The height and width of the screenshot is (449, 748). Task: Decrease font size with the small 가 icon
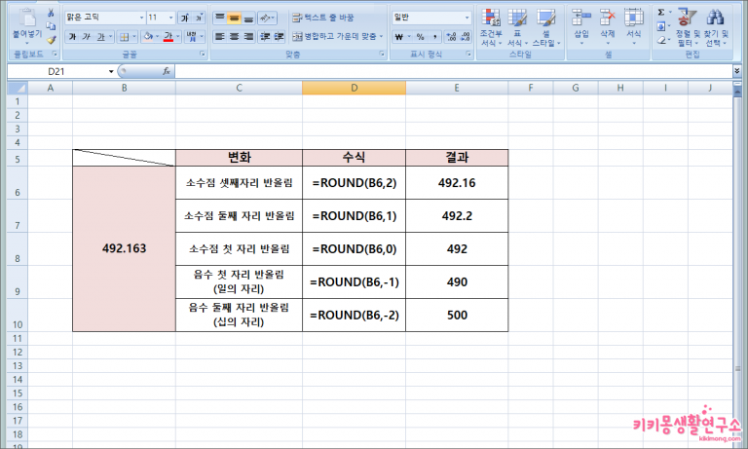[x=199, y=19]
